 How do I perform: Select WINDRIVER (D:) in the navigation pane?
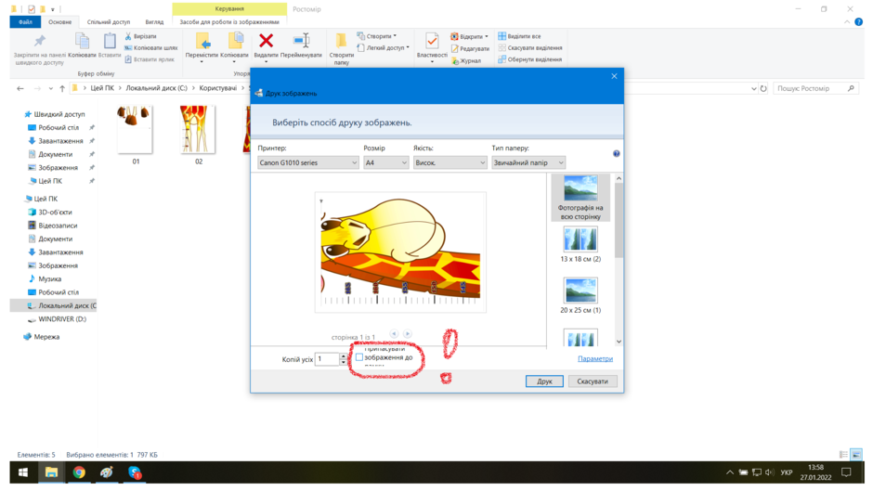coord(62,319)
